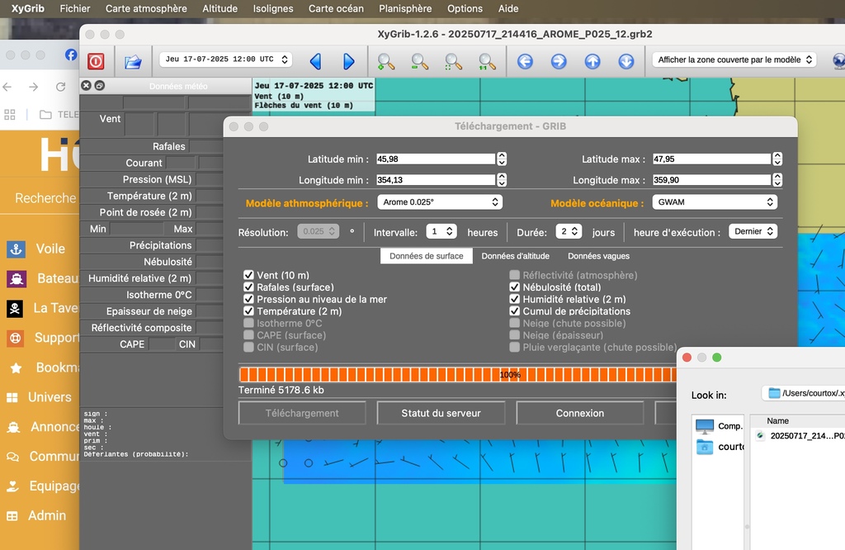Image resolution: width=845 pixels, height=550 pixels.
Task: Click the Latitude max input field
Action: click(x=711, y=159)
